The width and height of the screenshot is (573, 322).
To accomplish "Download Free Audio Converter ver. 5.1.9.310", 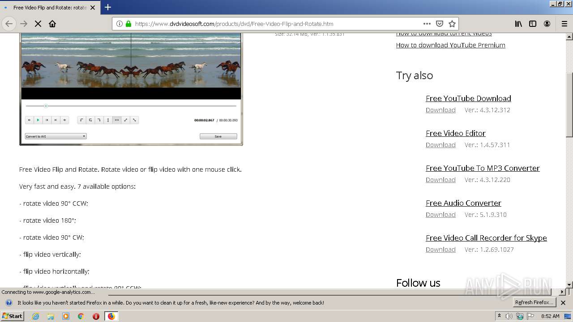I will tap(440, 215).
